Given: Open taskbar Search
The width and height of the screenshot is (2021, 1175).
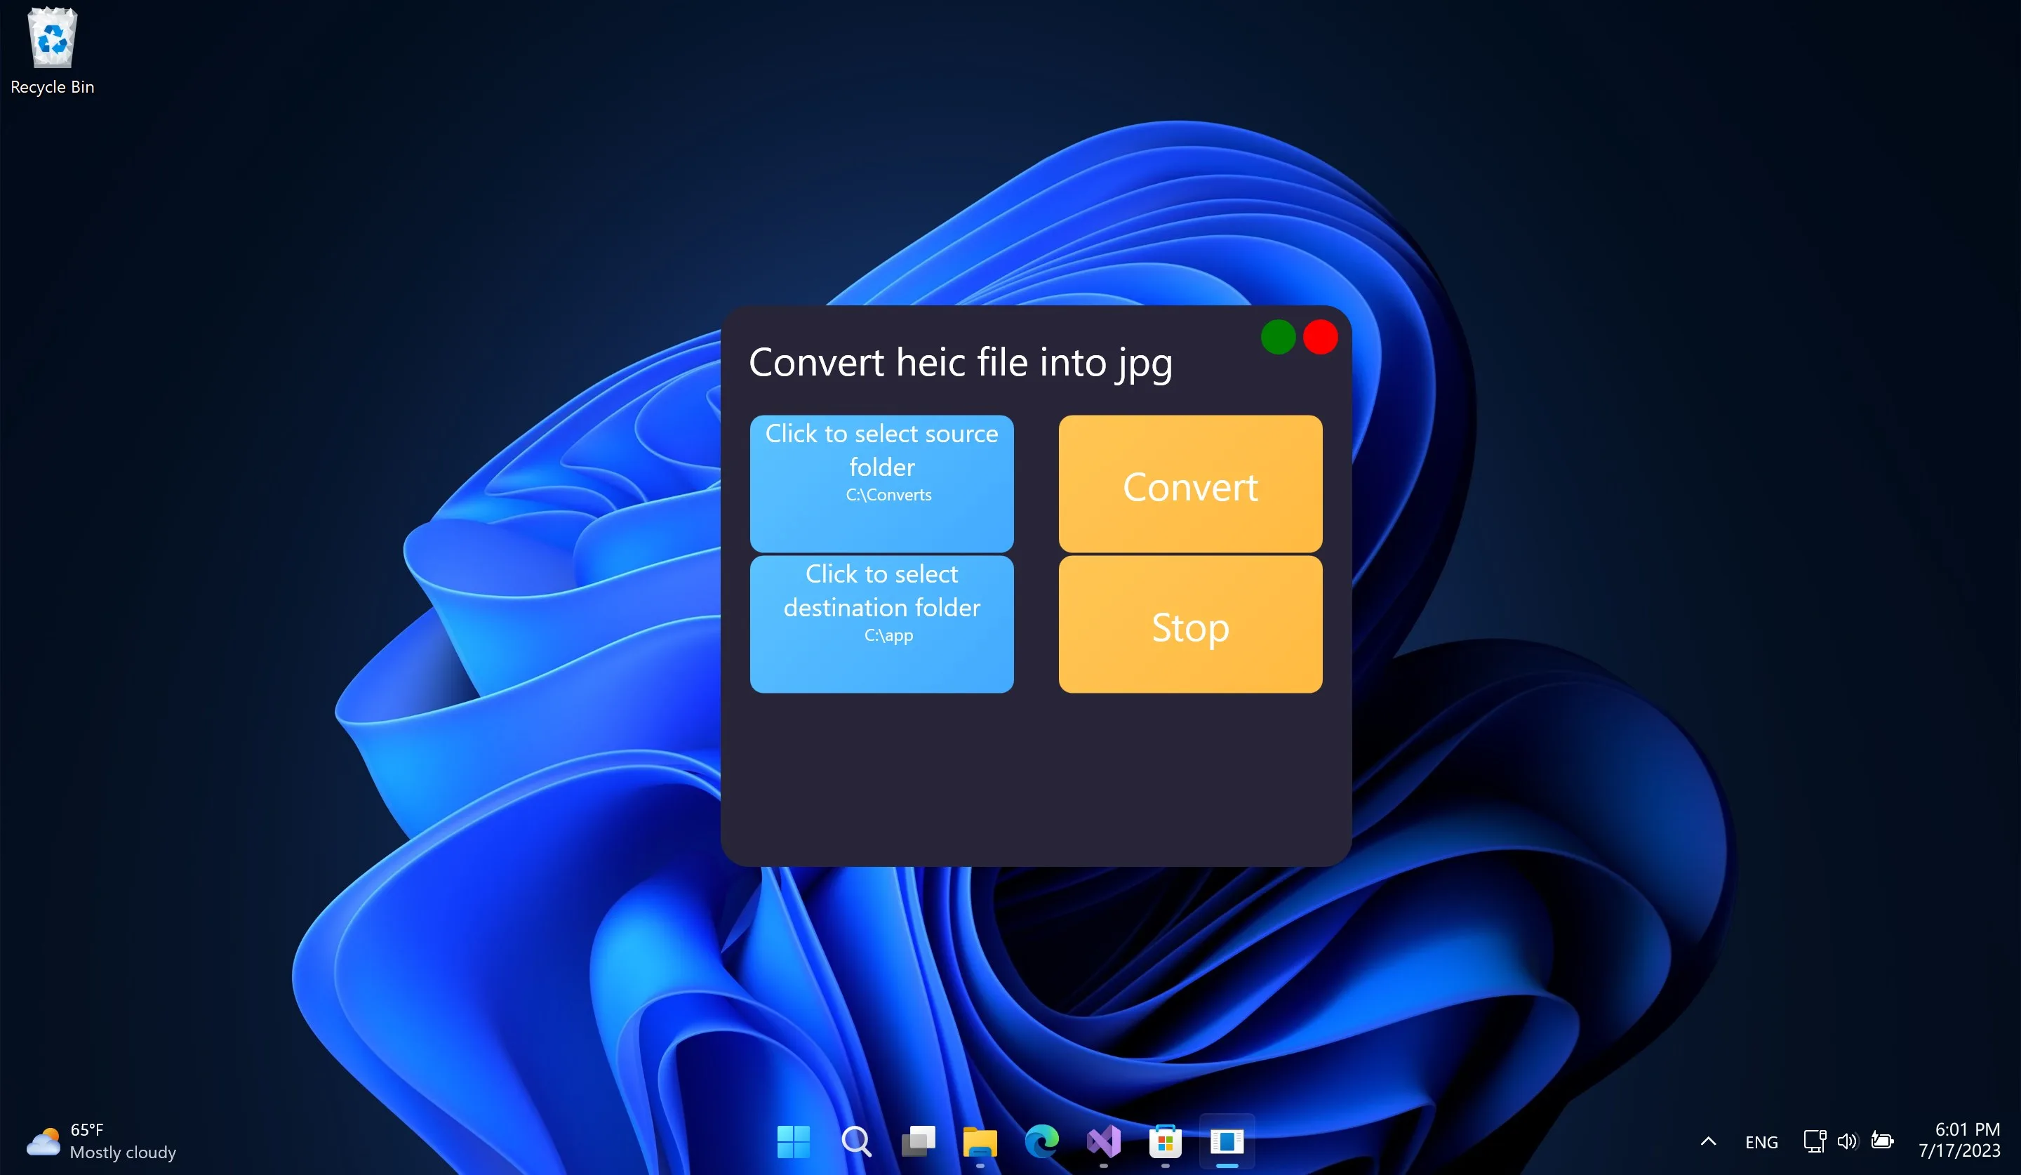Looking at the screenshot, I should click(x=855, y=1141).
